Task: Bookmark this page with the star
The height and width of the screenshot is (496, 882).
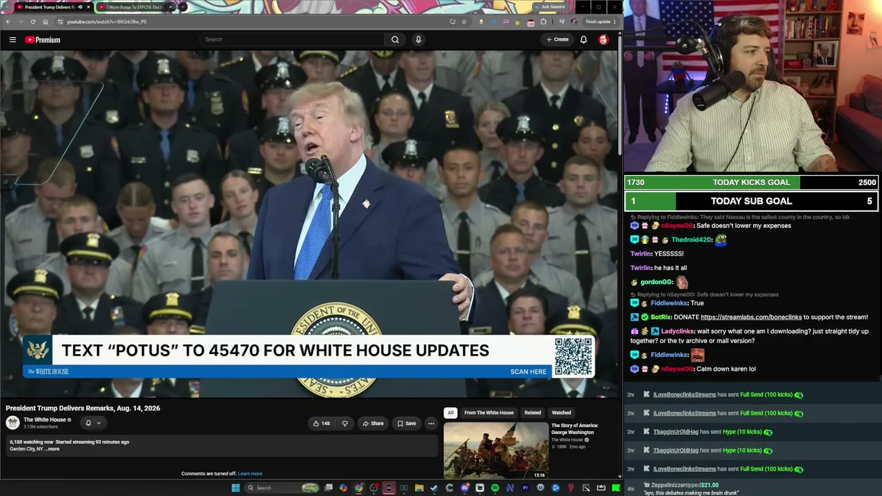Action: pyautogui.click(x=464, y=21)
